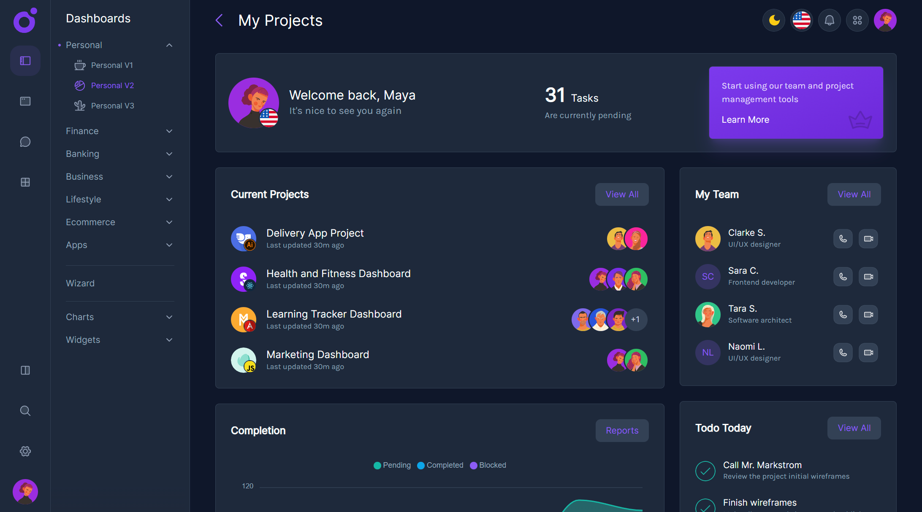Open the Marketing Dashboard project
Viewport: 922px width, 512px height.
pos(317,354)
